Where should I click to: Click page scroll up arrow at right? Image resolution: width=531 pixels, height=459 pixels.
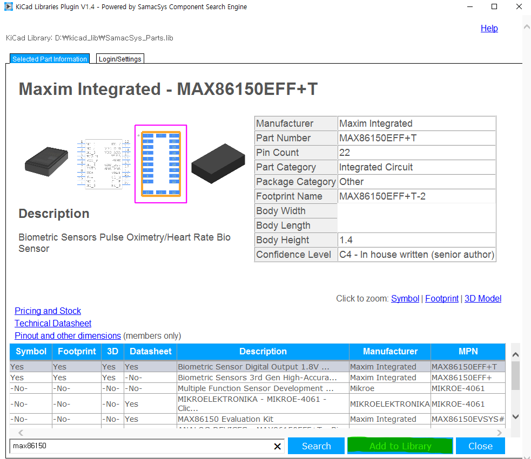point(527,27)
